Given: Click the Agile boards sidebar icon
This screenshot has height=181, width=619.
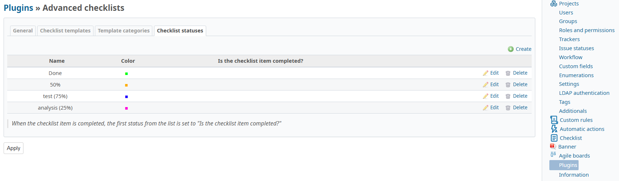Looking at the screenshot, I should tap(553, 155).
